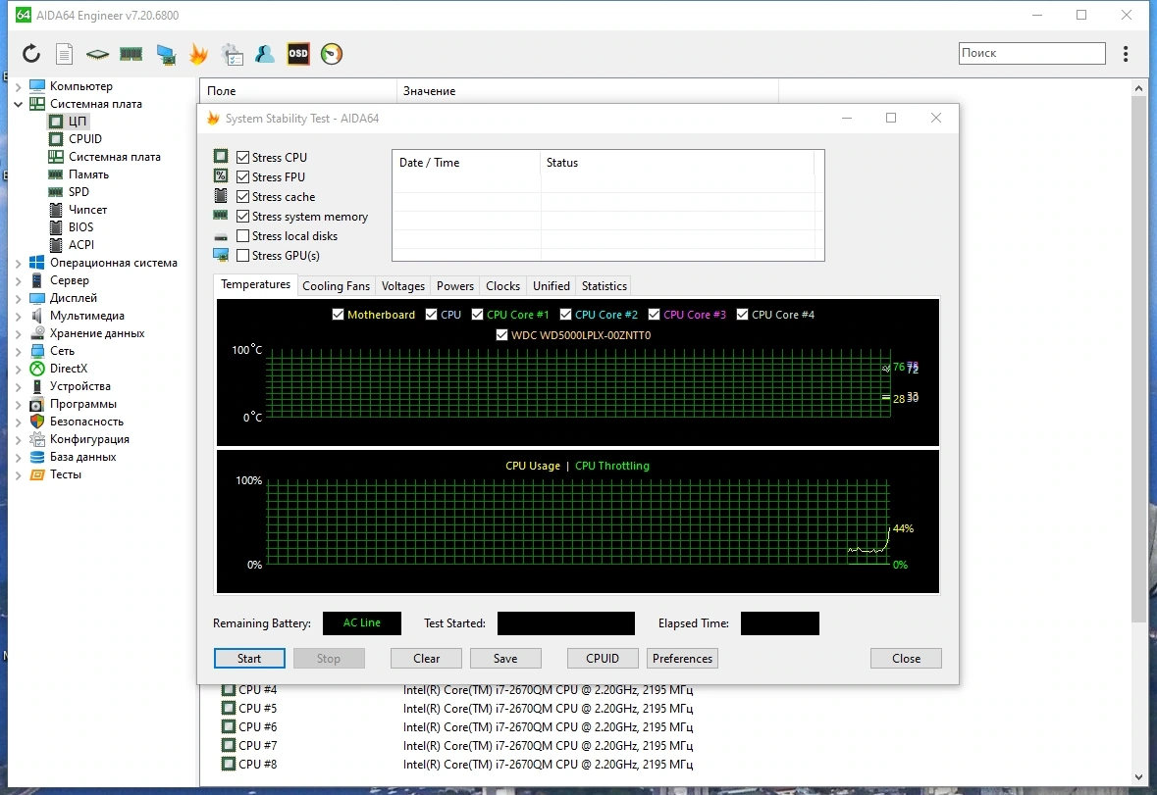Click the Операционная система Windows icon

(37, 263)
